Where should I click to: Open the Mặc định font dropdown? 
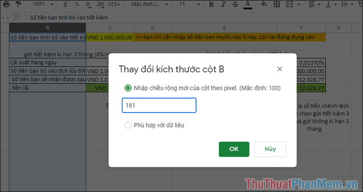(150, 4)
